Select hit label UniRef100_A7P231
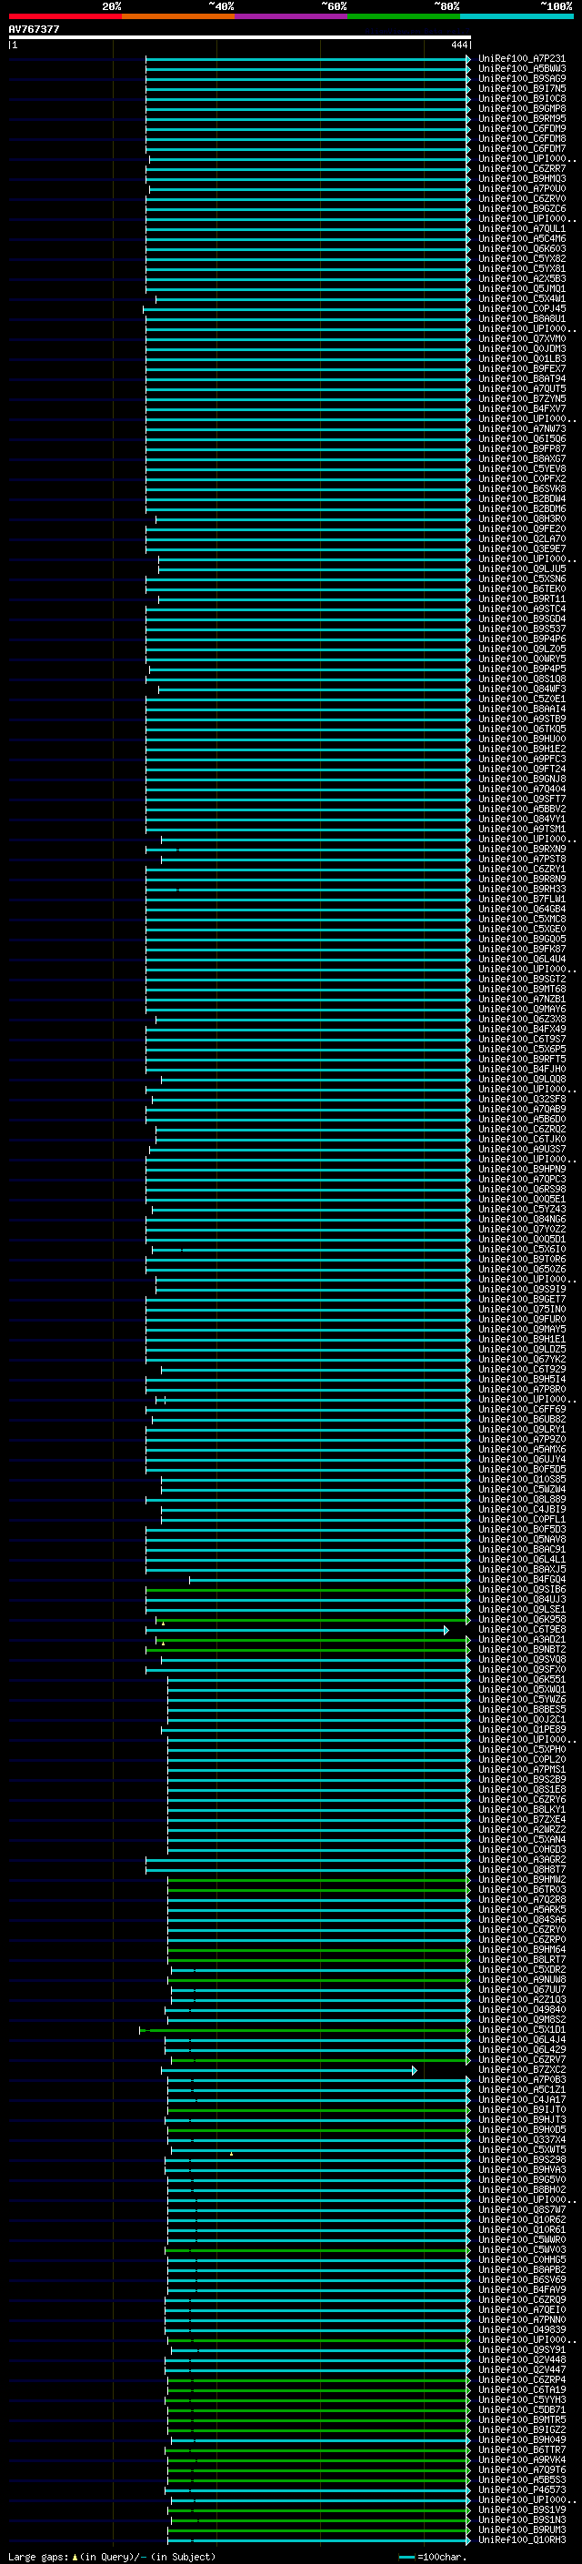Viewport: 582px width, 2564px height. [521, 59]
